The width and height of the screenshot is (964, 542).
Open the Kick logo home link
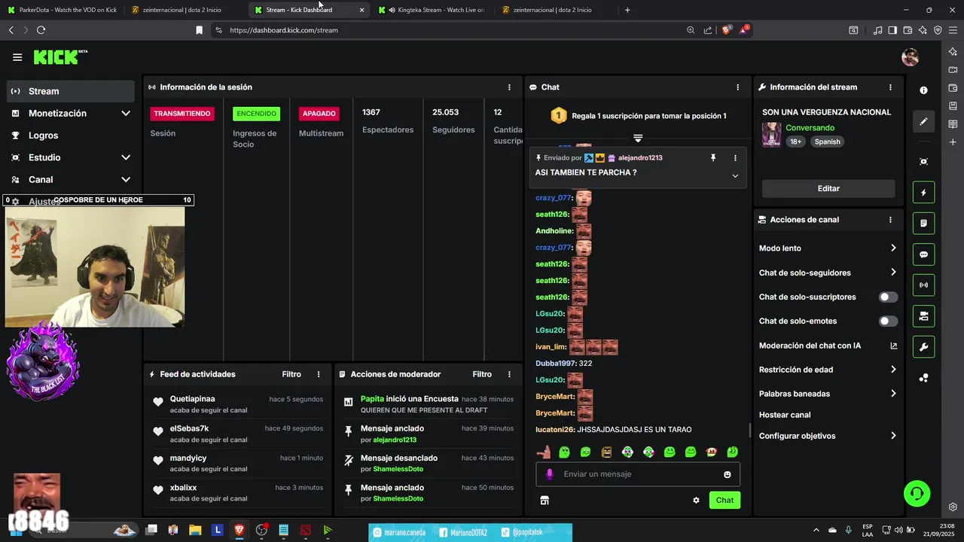[60, 57]
